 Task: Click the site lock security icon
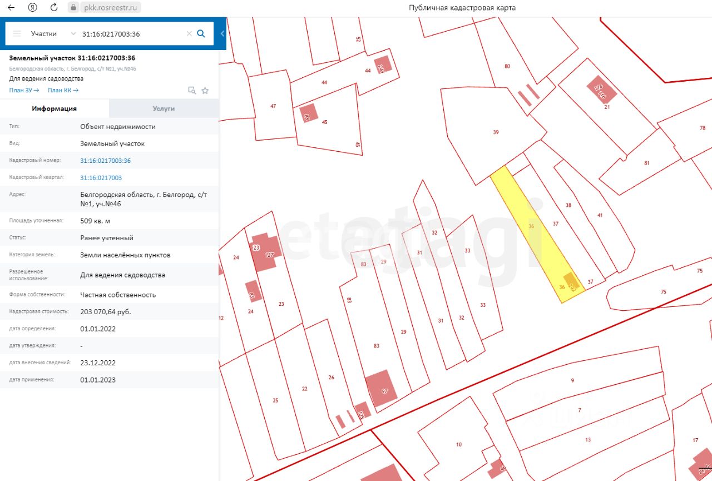pyautogui.click(x=73, y=8)
